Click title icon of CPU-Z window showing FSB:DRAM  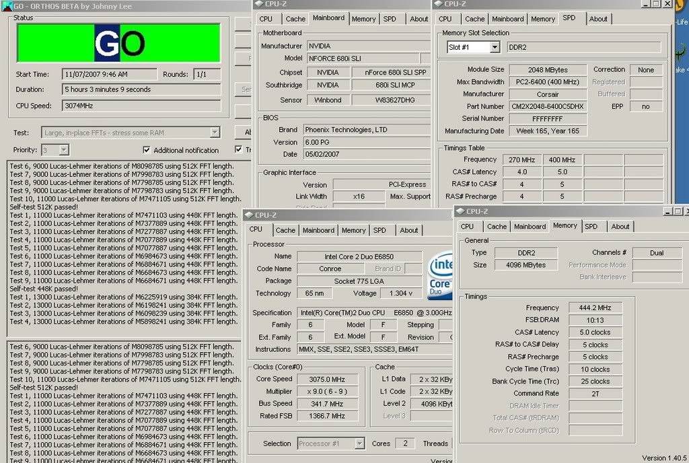coord(460,211)
